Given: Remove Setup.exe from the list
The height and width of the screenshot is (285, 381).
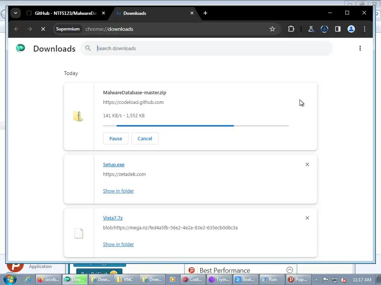Looking at the screenshot, I should click(x=307, y=164).
